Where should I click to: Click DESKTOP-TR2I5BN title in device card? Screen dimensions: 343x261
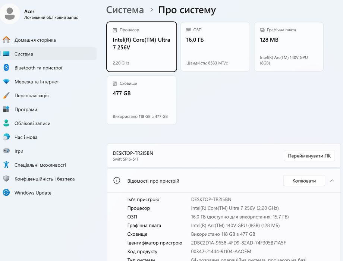[133, 153]
